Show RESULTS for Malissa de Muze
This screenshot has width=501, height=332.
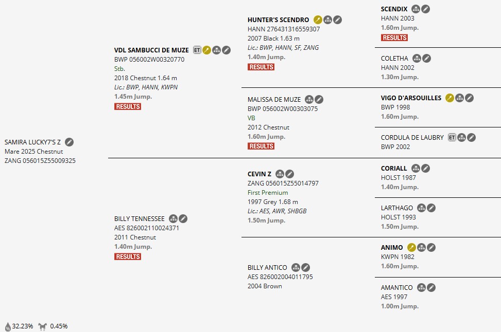[261, 146]
